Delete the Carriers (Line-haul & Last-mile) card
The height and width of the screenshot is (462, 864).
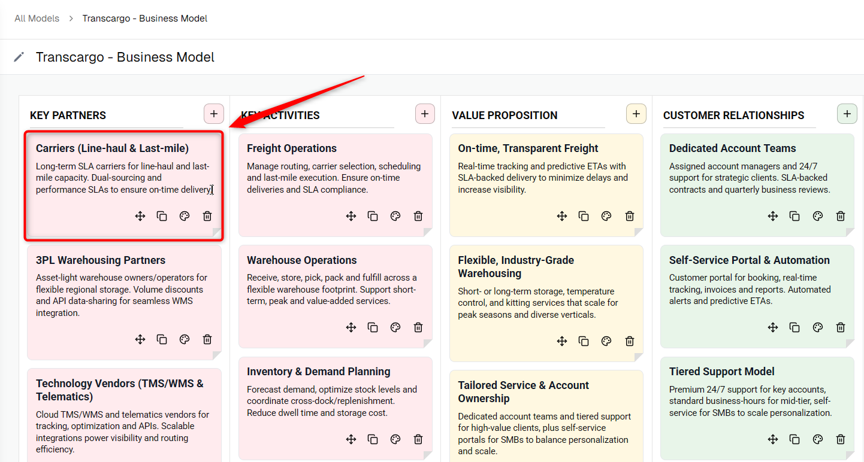[207, 216]
